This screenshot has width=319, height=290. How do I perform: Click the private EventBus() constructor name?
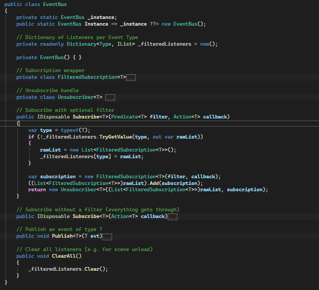[52, 58]
